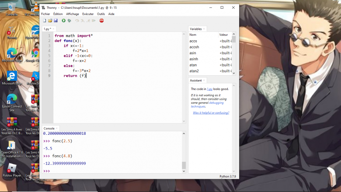Run the current script with green play icon
Image resolution: width=341 pixels, height=192 pixels.
[x=63, y=21]
